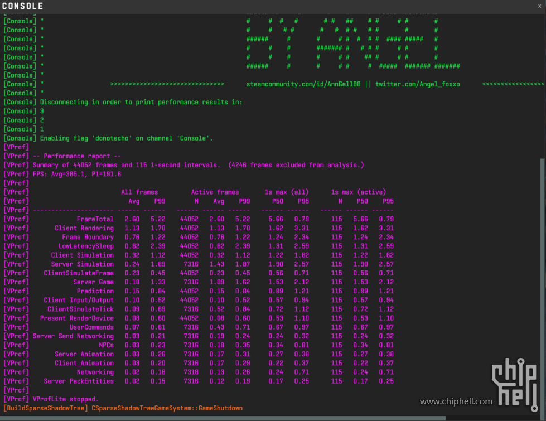Viewport: 546px width, 421px height.
Task: Close the console with the X button
Action: (x=539, y=6)
